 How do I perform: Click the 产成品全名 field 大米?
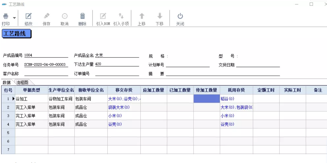(117, 55)
